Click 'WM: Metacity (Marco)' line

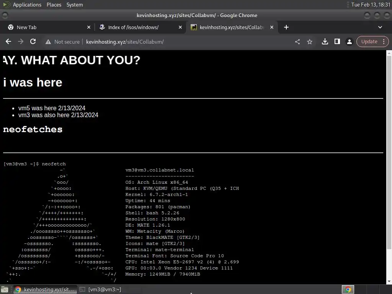coord(155,231)
